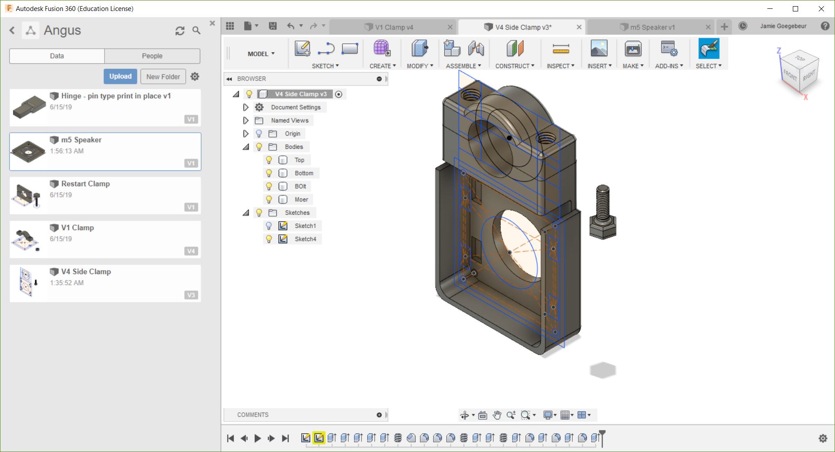Collapse the Sketches folder
The image size is (835, 452).
[x=246, y=213]
